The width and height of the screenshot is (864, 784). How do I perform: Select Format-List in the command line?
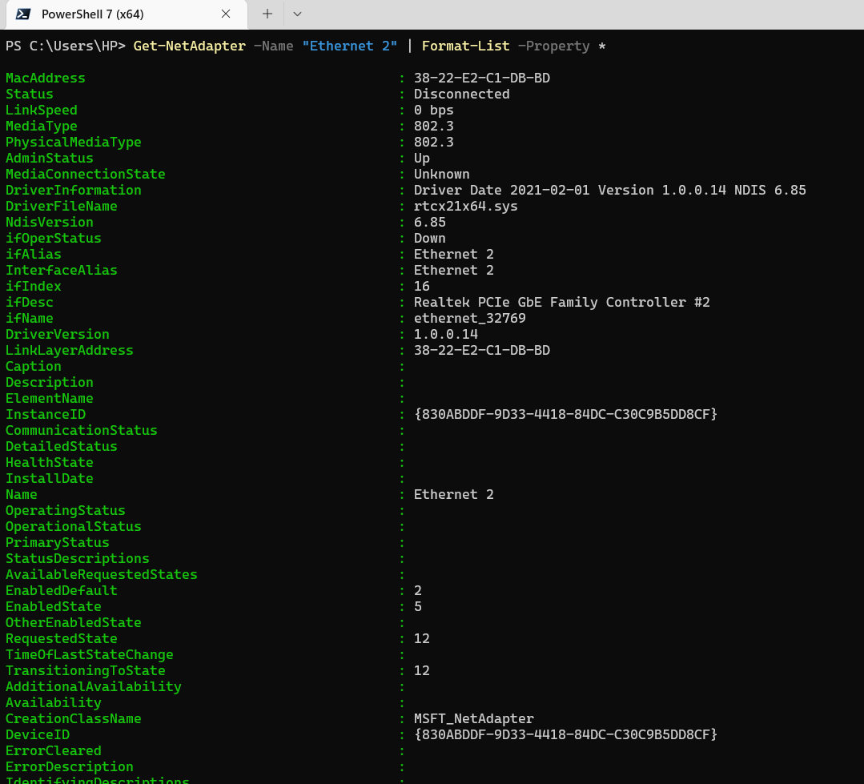[465, 46]
